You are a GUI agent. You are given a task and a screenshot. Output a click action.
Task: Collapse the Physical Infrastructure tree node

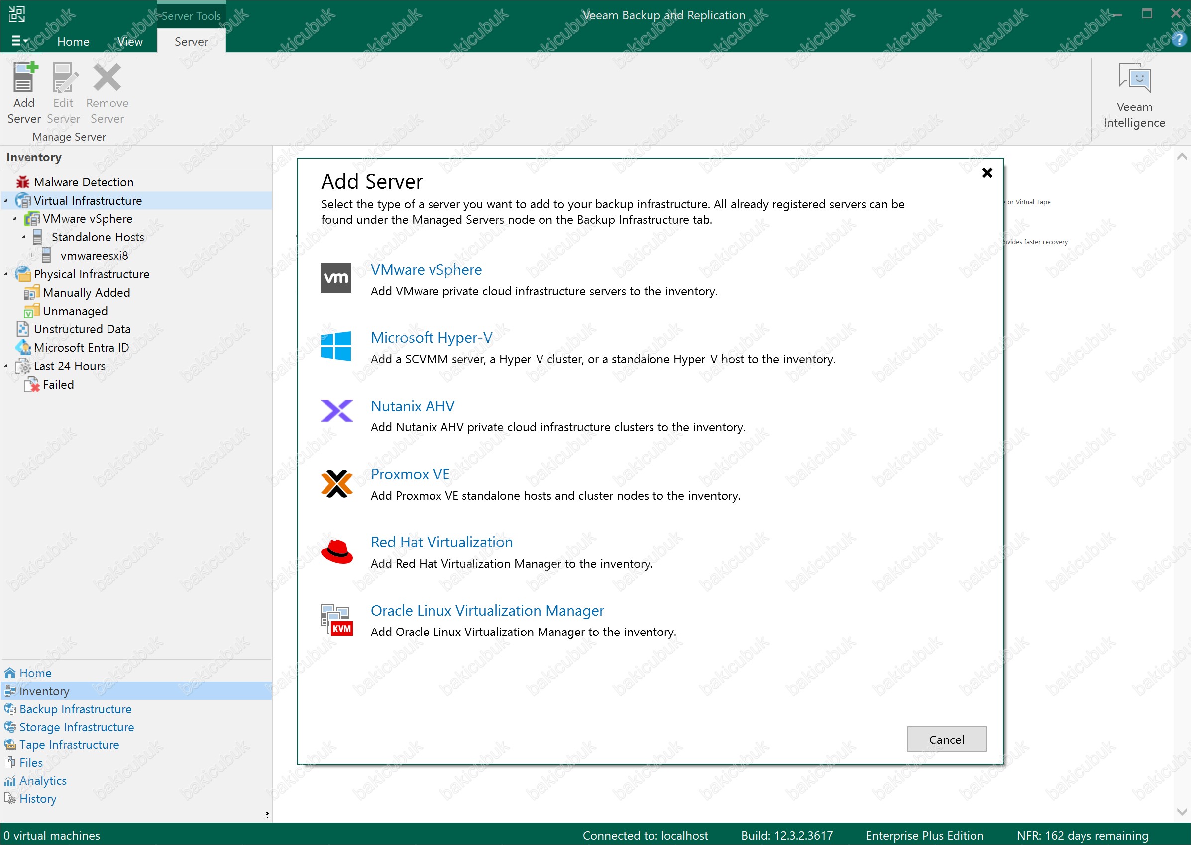tap(5, 274)
